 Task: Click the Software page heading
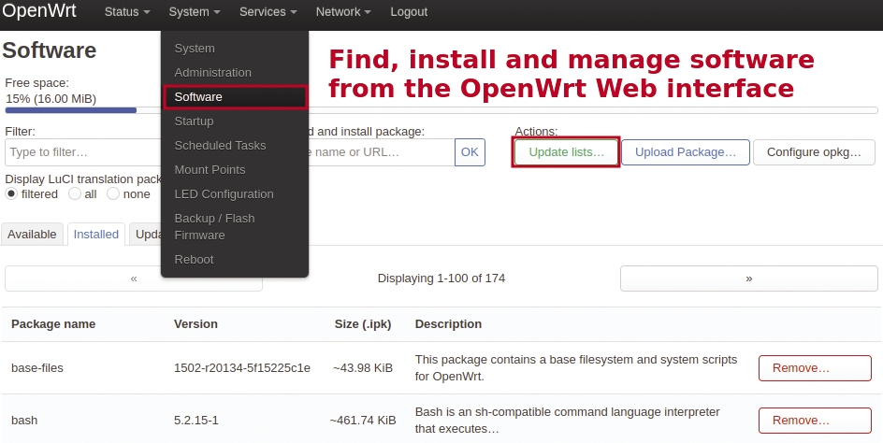pos(50,50)
